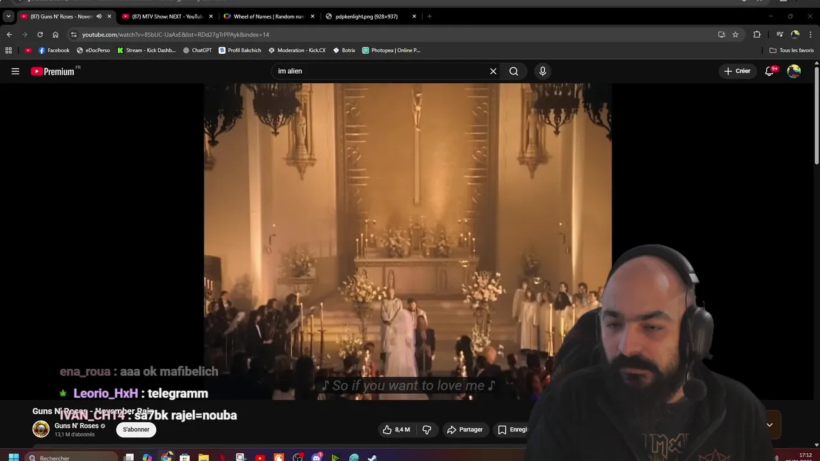This screenshot has height=461, width=820.
Task: Open Discord from the taskbar
Action: coord(316,457)
